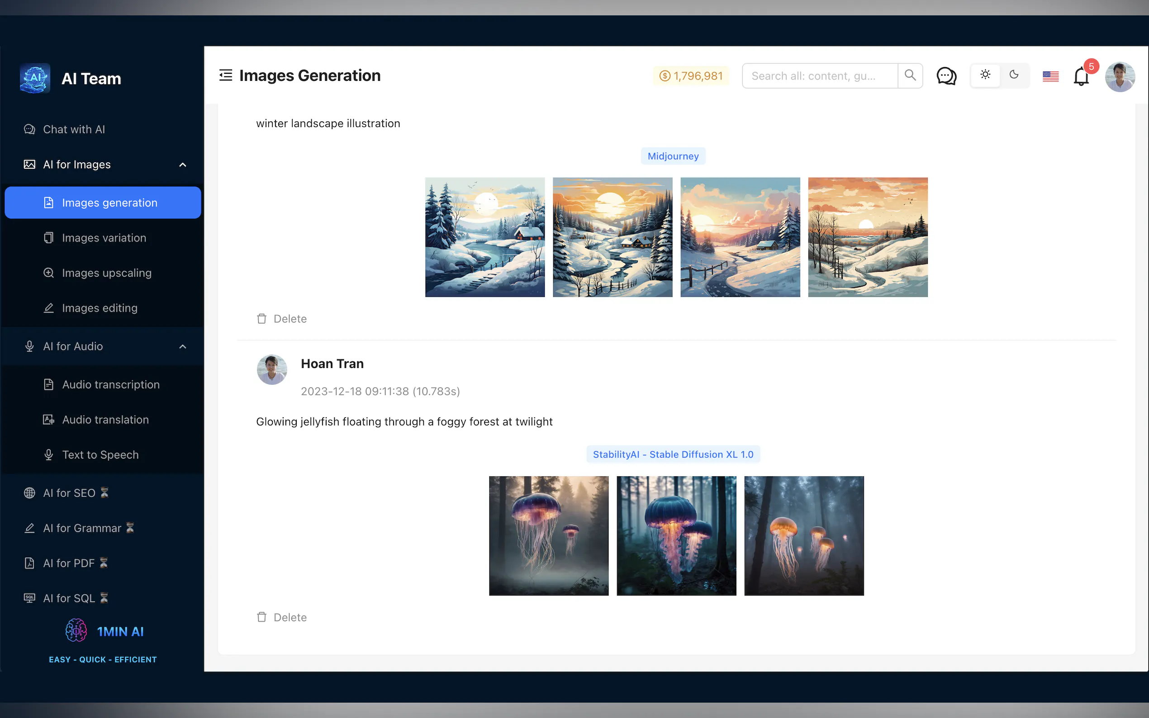Click the user profile avatar in header
This screenshot has width=1149, height=718.
pyautogui.click(x=1120, y=76)
